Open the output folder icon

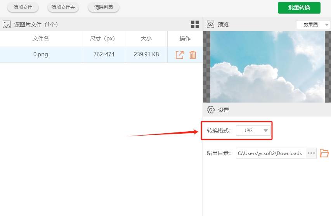(324, 153)
